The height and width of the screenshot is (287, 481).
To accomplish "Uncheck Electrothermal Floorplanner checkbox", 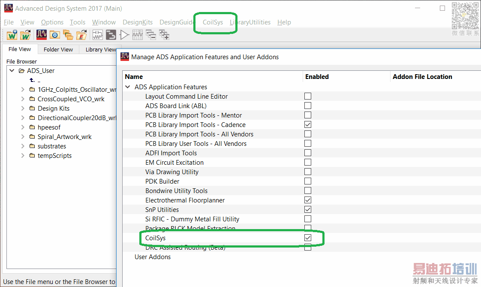I will tap(308, 200).
